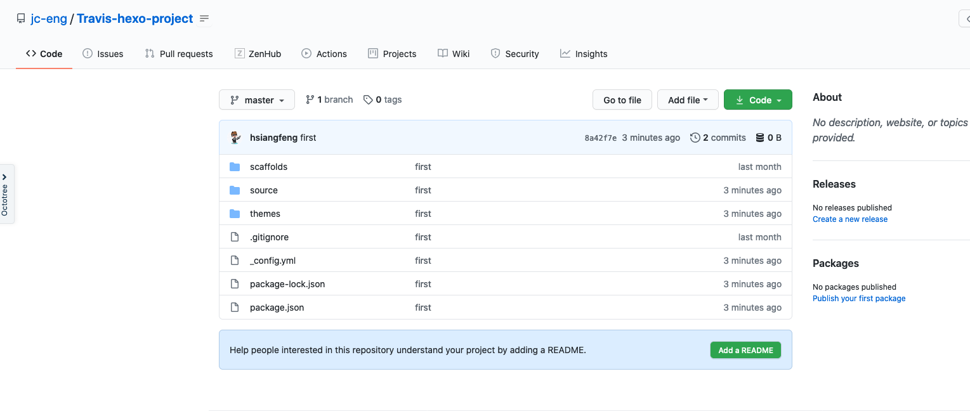Click hsiangfeng's avatar in the commit header
Viewport: 970px width, 414px height.
pyautogui.click(x=235, y=138)
